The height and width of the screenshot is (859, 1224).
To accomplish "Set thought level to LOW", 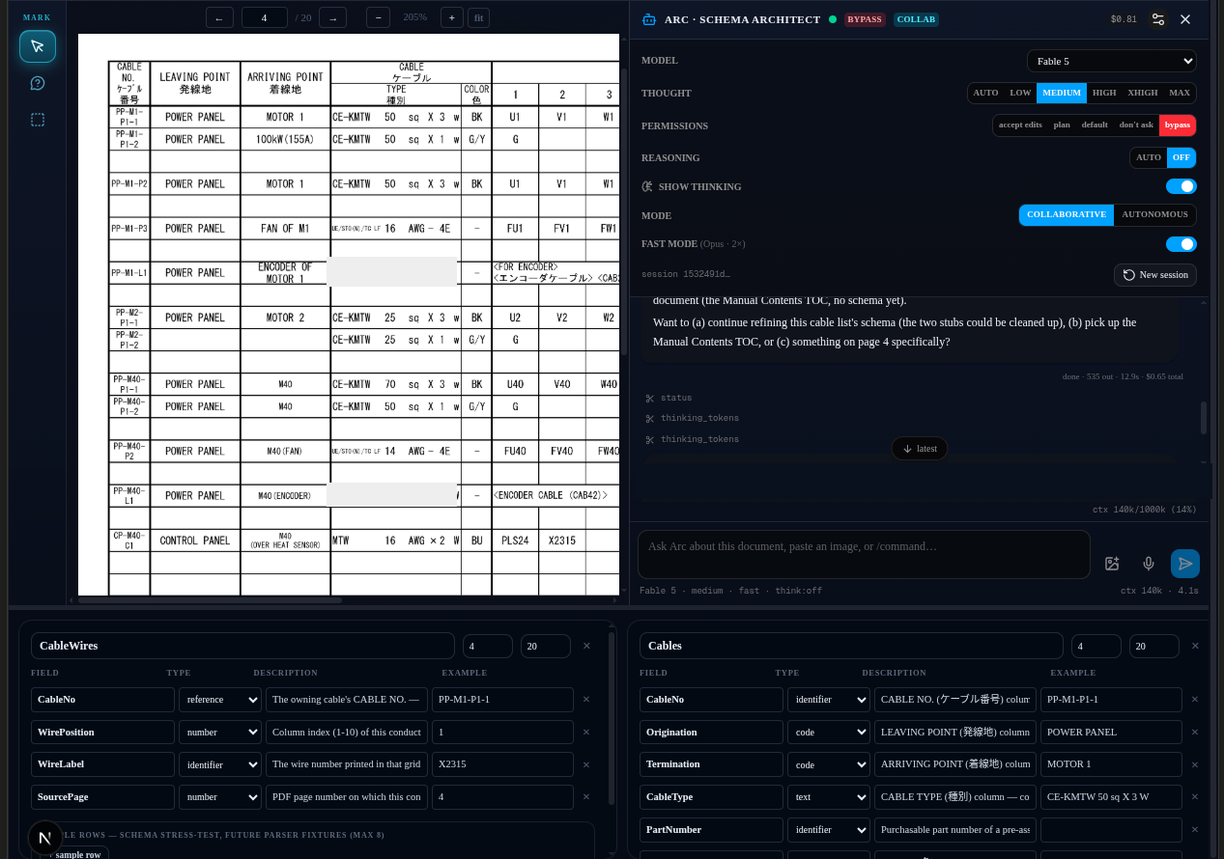I will [1020, 93].
